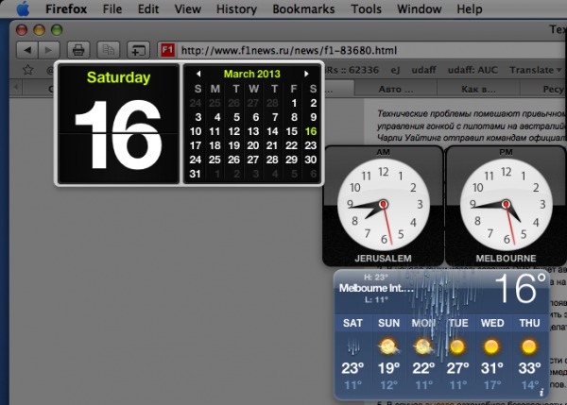Viewport: 567px width, 405px height.
Task: Open the Bookmarks menu
Action: tap(303, 9)
